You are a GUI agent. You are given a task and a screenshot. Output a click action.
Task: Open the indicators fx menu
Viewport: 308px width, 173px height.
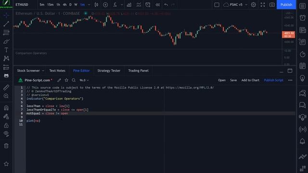pyautogui.click(x=115, y=5)
